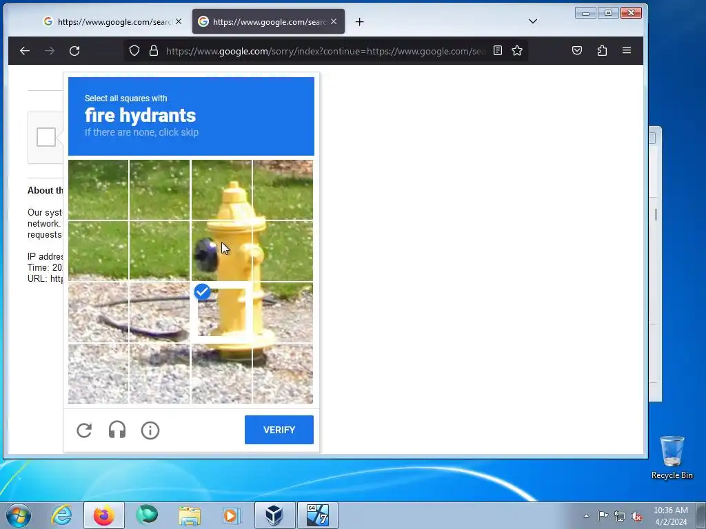Open Windows Media Player in taskbar
The width and height of the screenshot is (706, 529).
click(232, 515)
